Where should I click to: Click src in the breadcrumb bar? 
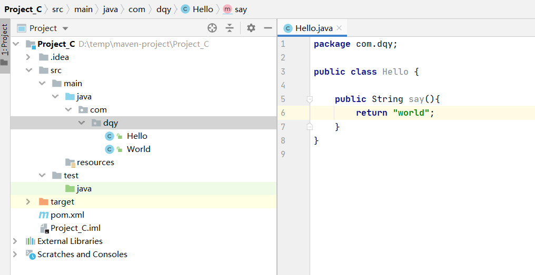pyautogui.click(x=58, y=9)
